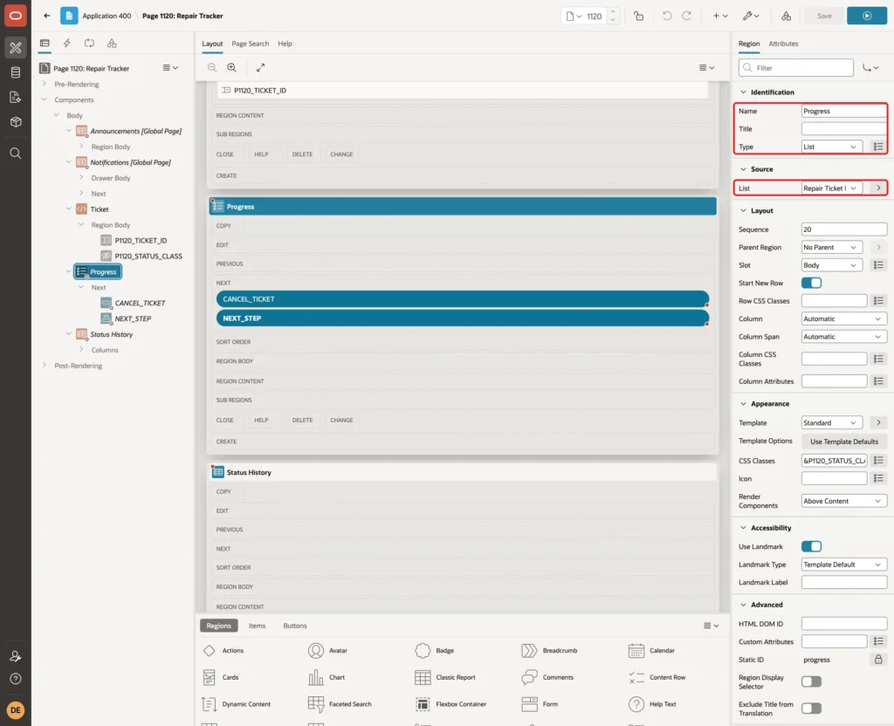Click the sidebar search magnifier icon
This screenshot has height=726, width=894.
tap(16, 154)
